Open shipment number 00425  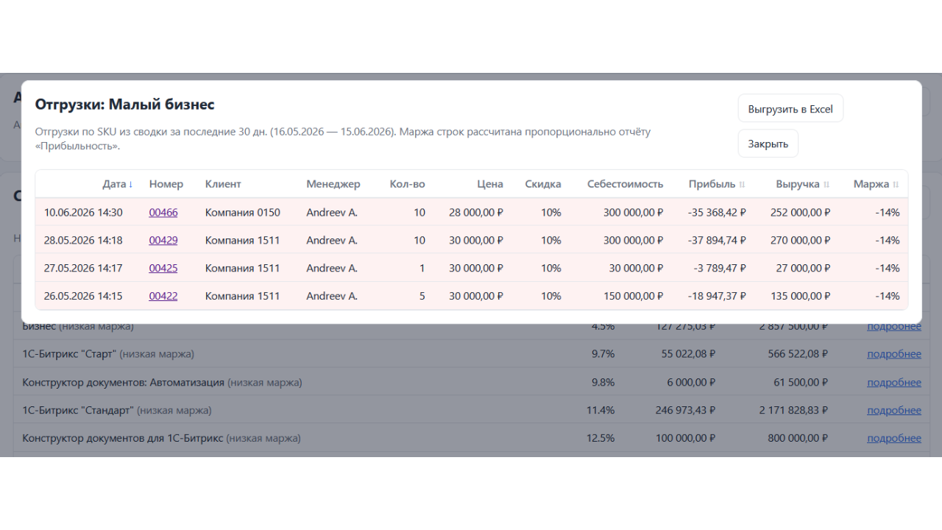pyautogui.click(x=163, y=269)
